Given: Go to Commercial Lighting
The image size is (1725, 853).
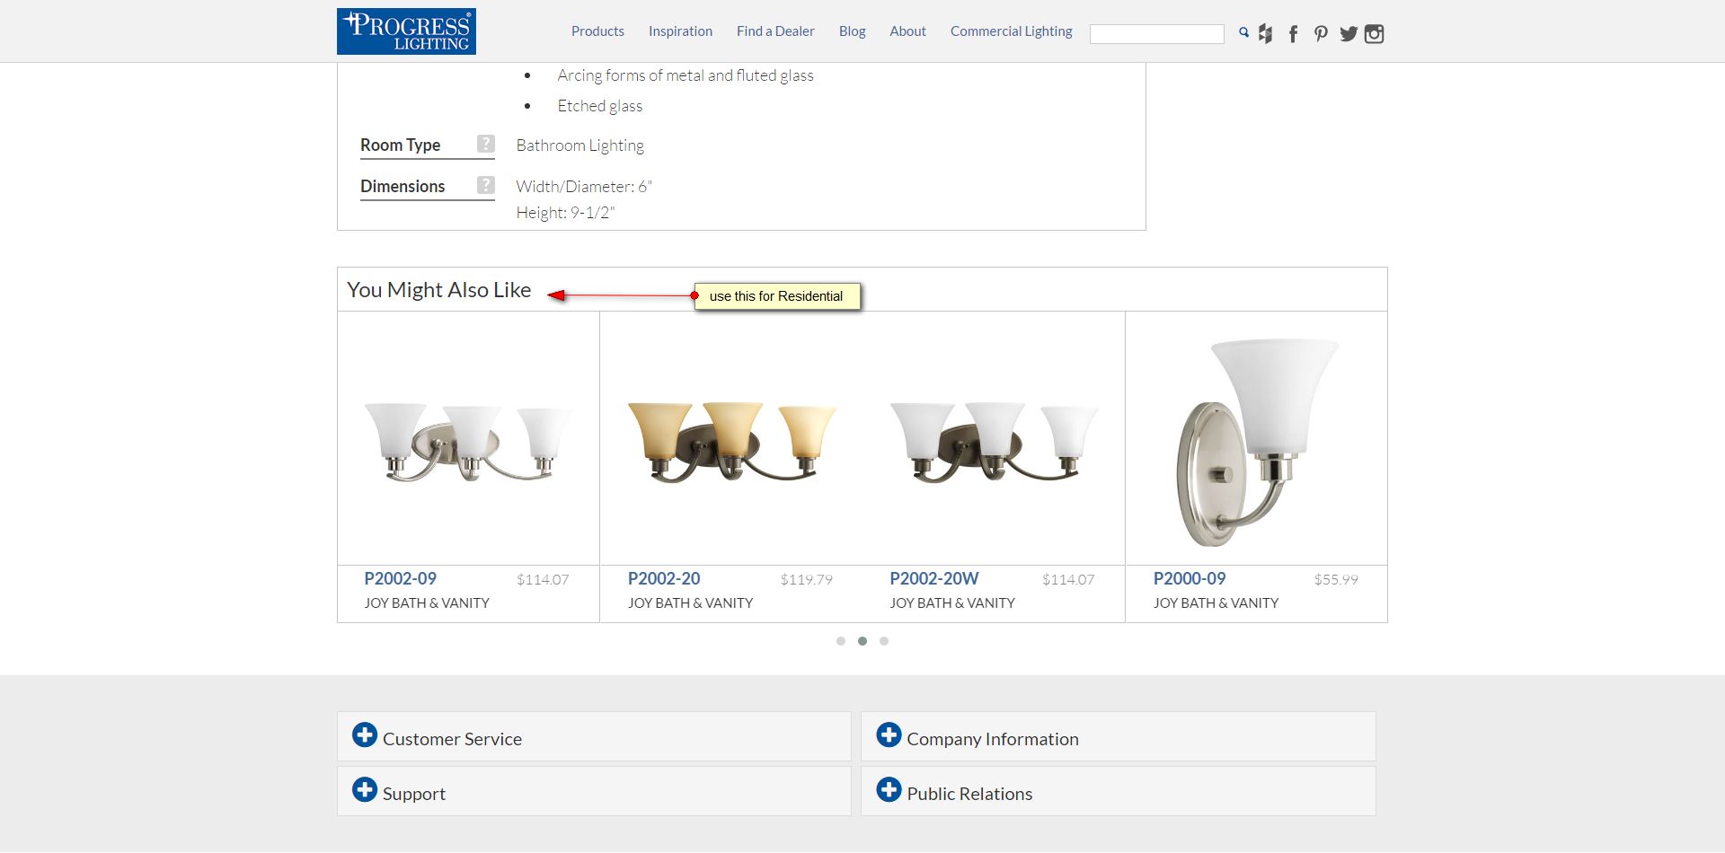Looking at the screenshot, I should tap(1012, 31).
